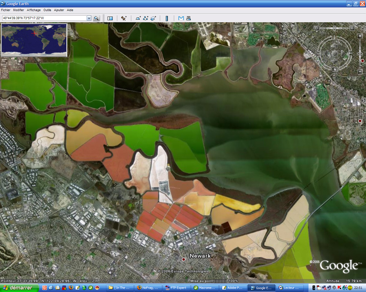Add a placemark with the pushpin icon
Viewport: 366px width, 292px height.
(124, 18)
